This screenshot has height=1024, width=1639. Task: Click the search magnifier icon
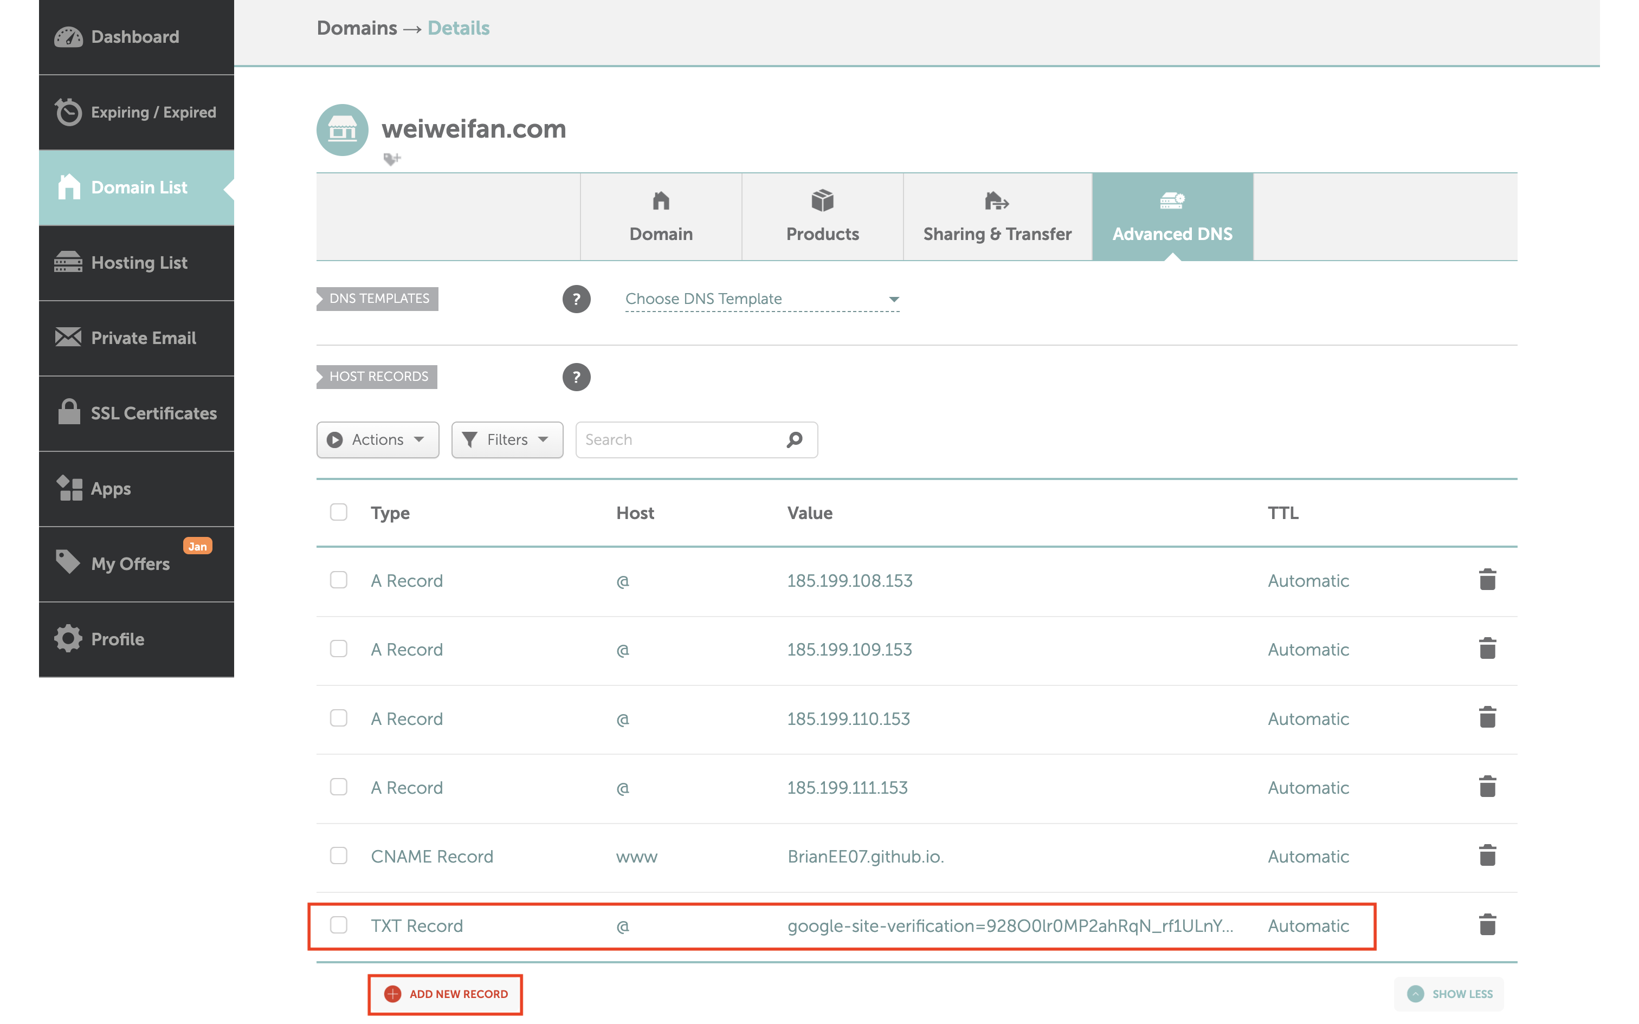point(795,439)
